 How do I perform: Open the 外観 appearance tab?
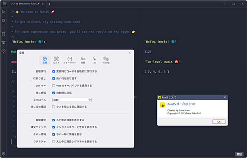[x=83, y=60]
